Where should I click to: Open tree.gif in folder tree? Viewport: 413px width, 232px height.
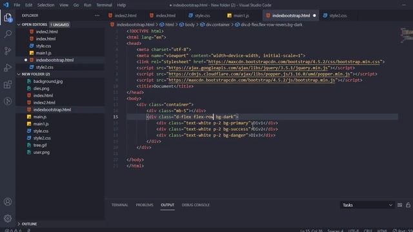[x=40, y=145]
